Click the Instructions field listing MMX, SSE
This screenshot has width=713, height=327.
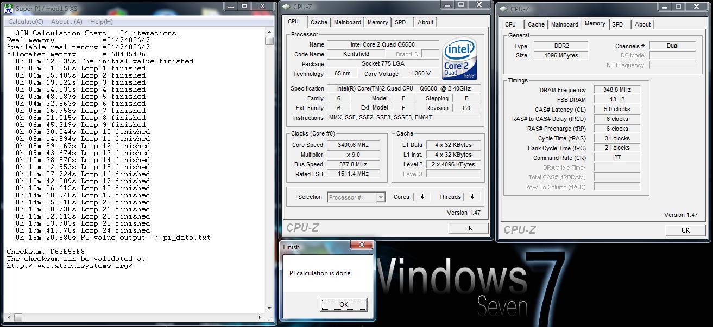coord(403,118)
